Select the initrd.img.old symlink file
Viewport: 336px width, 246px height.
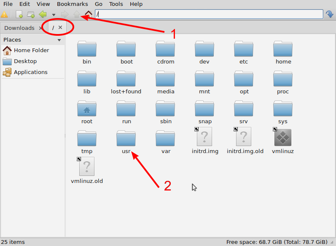[242, 137]
